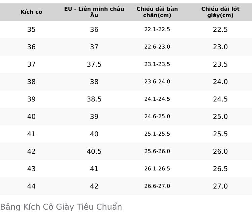The height and width of the screenshot is (219, 252).
Task: Select foot length 23.1-23.5 cell
Action: point(157,64)
